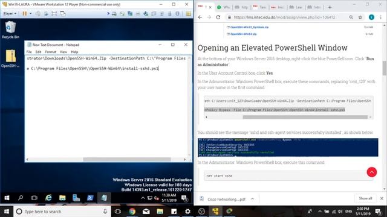387x217 pixels.
Task: Show hidden icons in VM system tray
Action: (x=143, y=198)
